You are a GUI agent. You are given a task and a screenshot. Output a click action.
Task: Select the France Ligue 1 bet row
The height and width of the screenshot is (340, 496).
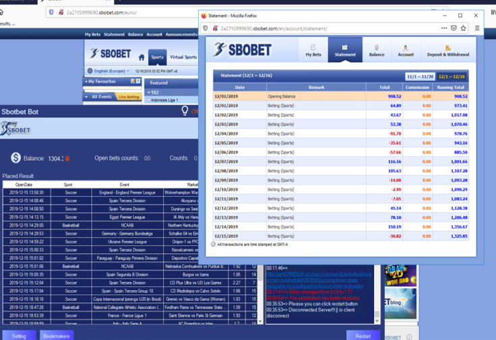tap(129, 315)
